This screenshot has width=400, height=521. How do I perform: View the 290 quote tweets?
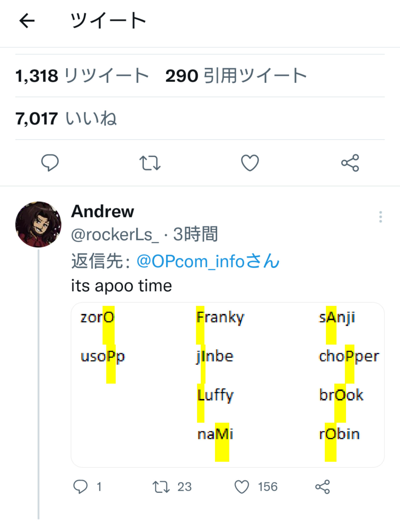[236, 76]
